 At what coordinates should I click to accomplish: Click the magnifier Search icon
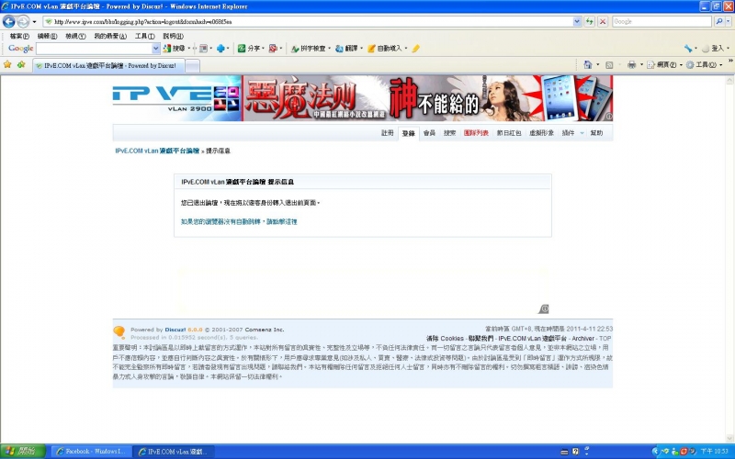coord(718,21)
